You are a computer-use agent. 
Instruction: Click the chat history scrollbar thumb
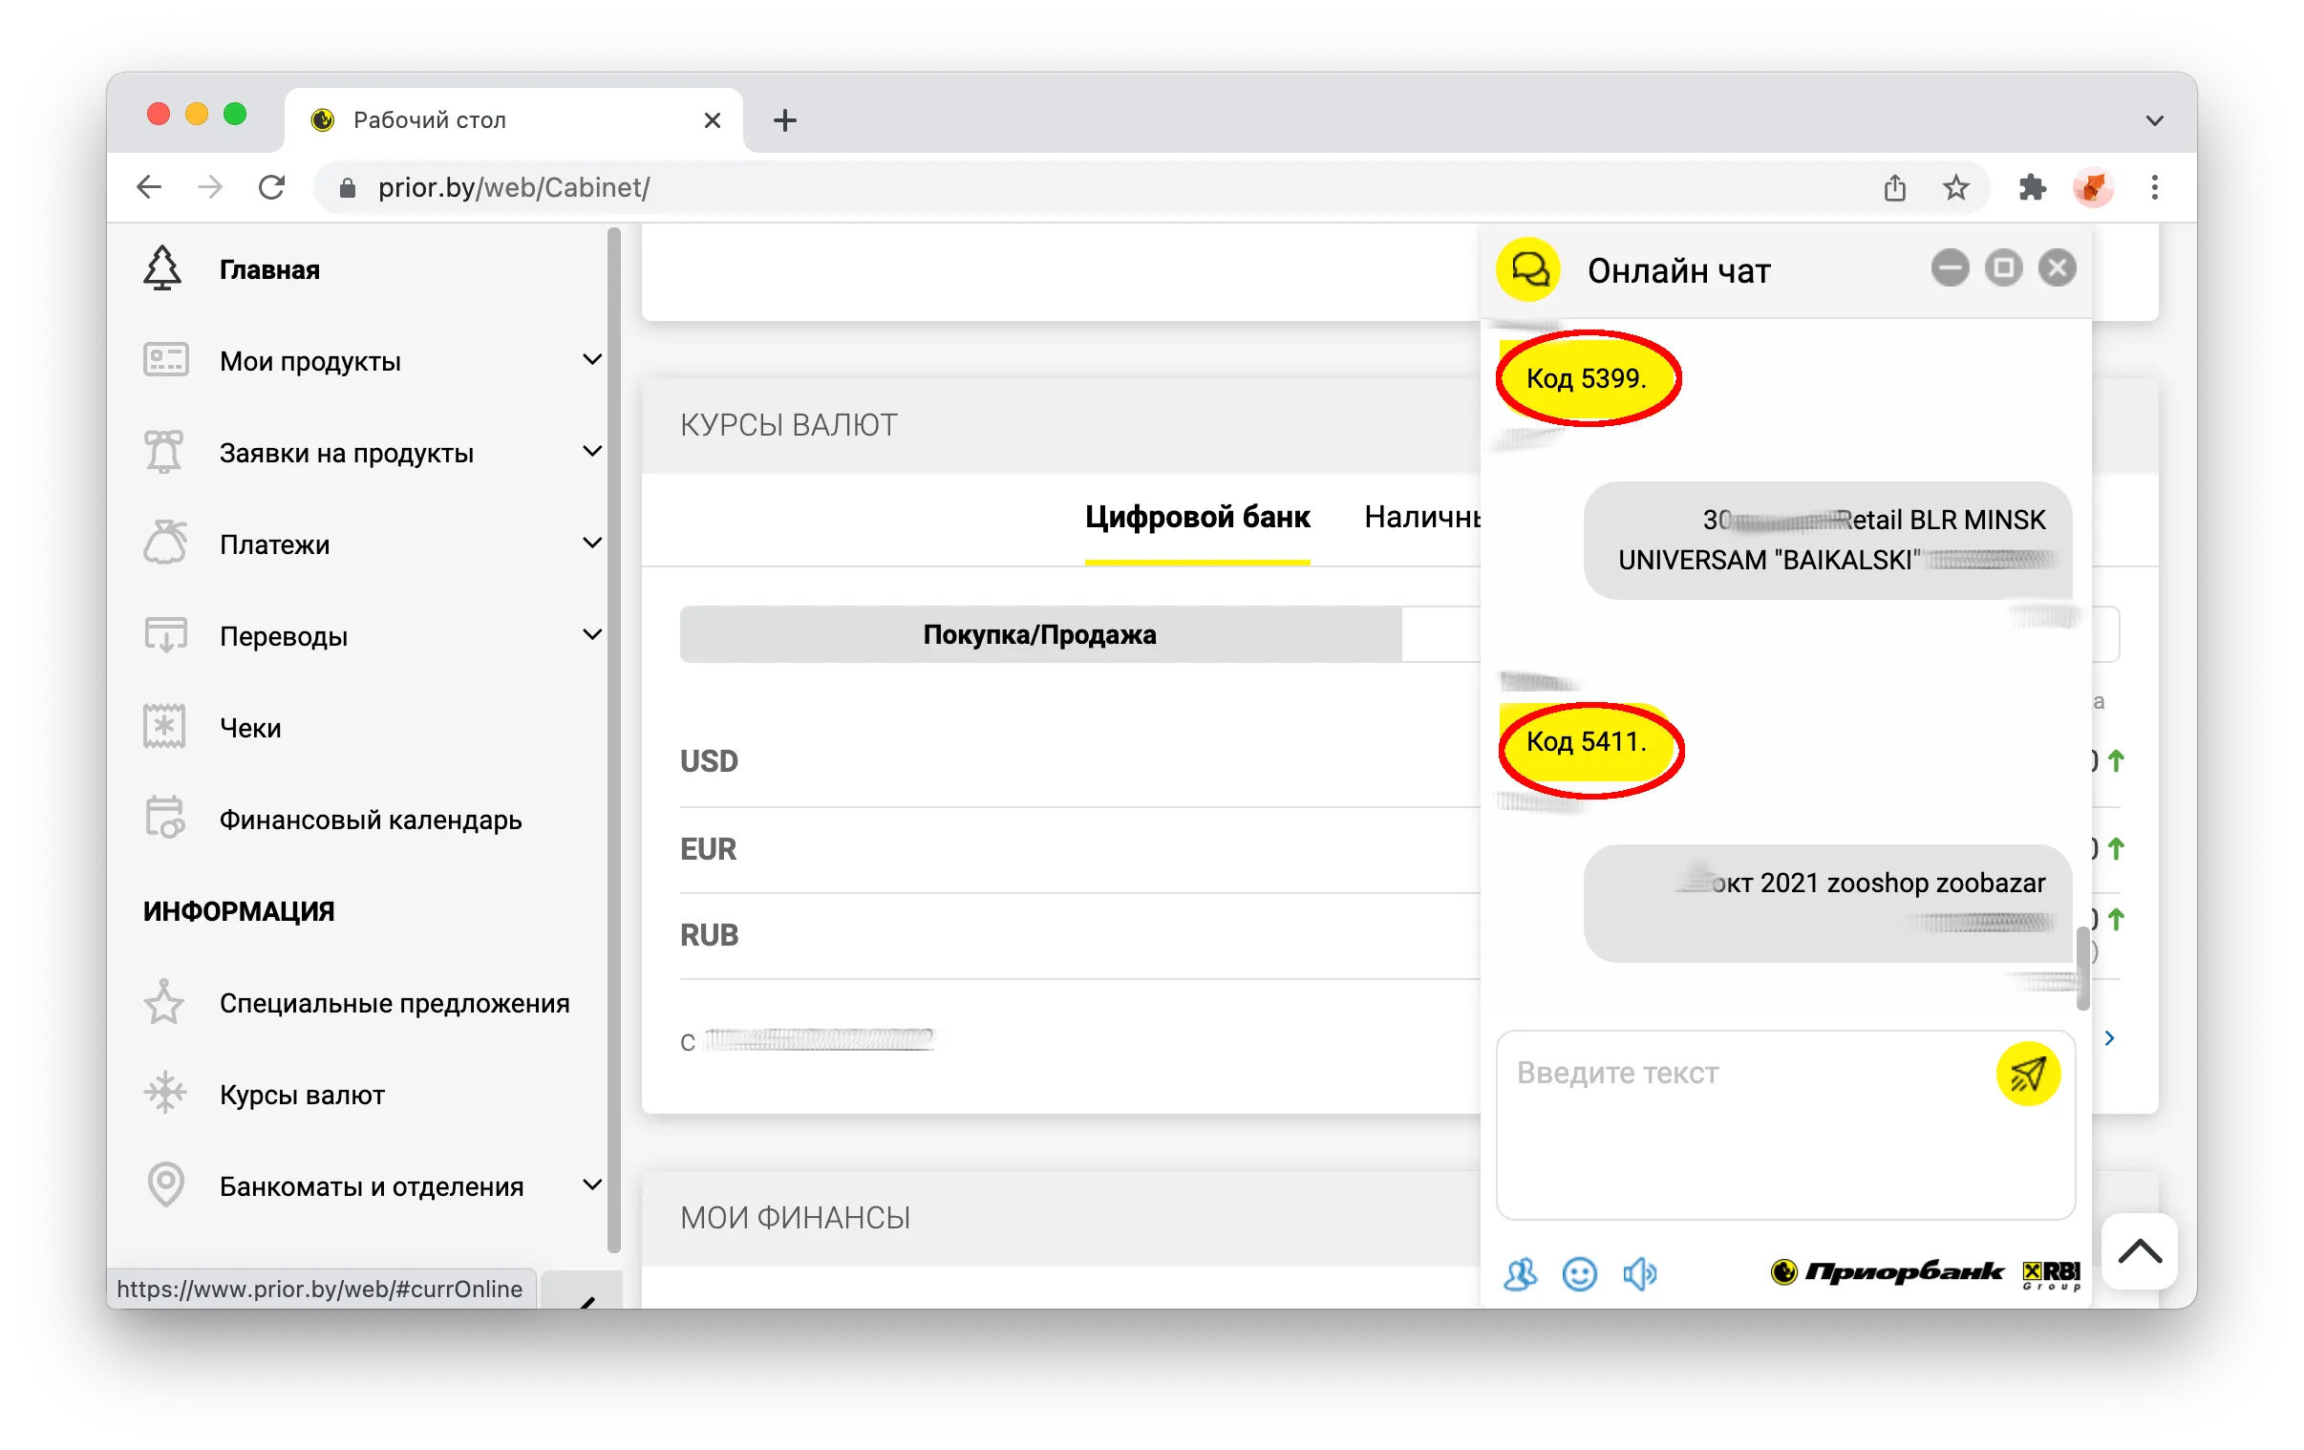coord(2081,968)
